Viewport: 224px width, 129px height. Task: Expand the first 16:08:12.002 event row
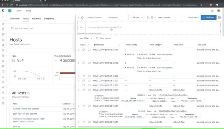point(78,76)
